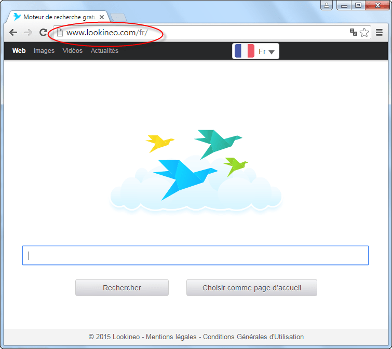Image resolution: width=392 pixels, height=349 pixels.
Task: Click the page icon in the address bar
Action: pyautogui.click(x=60, y=33)
